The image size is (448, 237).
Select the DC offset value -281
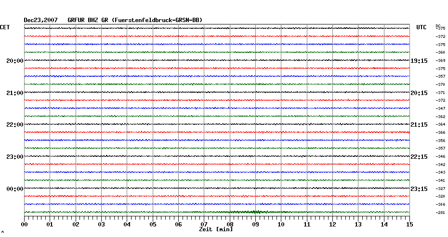coord(440,213)
